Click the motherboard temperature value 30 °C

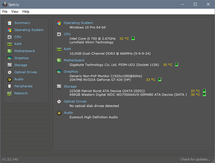pos(168,65)
